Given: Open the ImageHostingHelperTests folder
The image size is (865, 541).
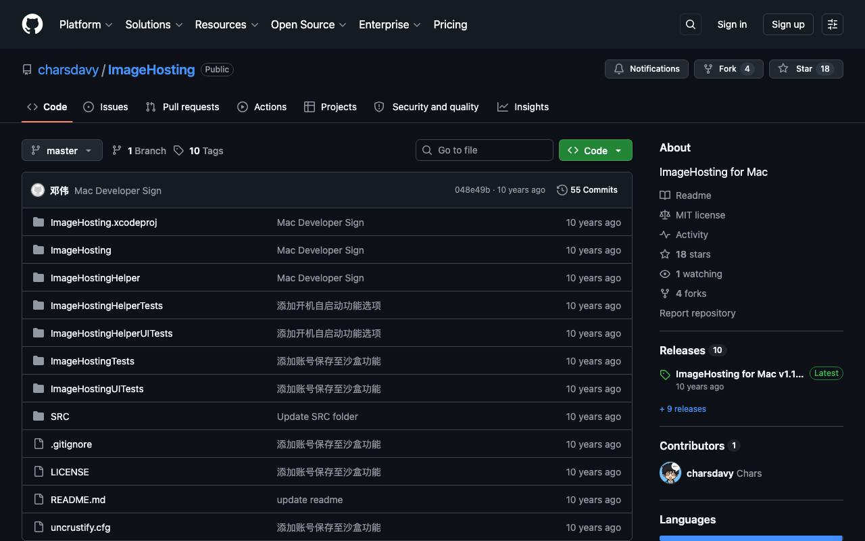Looking at the screenshot, I should 107,306.
